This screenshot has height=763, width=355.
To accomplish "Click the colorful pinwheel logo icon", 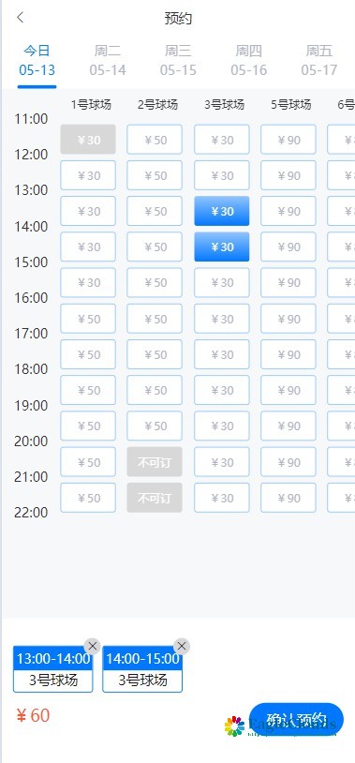I will [234, 726].
